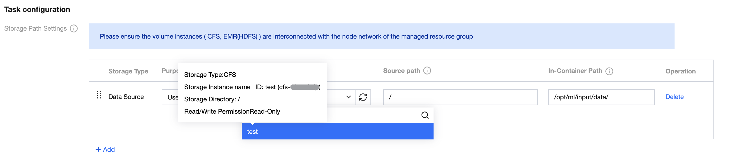Click the /opt/ml/input/data/ container path field
The height and width of the screenshot is (157, 735).
(601, 97)
